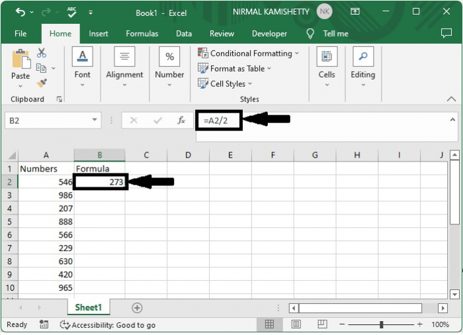The width and height of the screenshot is (463, 335).
Task: Select cell with value 986
Action: (x=46, y=195)
